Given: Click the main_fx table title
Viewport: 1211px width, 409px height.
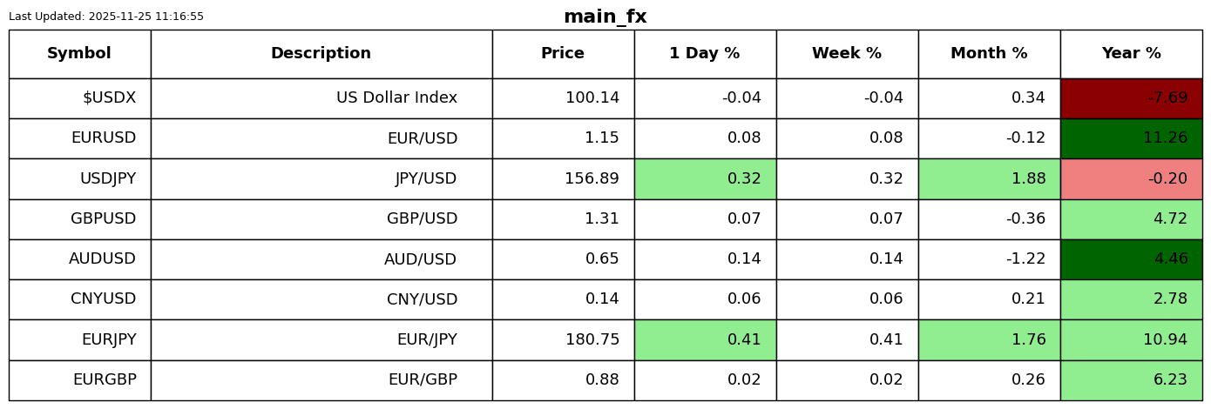Looking at the screenshot, I should tap(605, 17).
